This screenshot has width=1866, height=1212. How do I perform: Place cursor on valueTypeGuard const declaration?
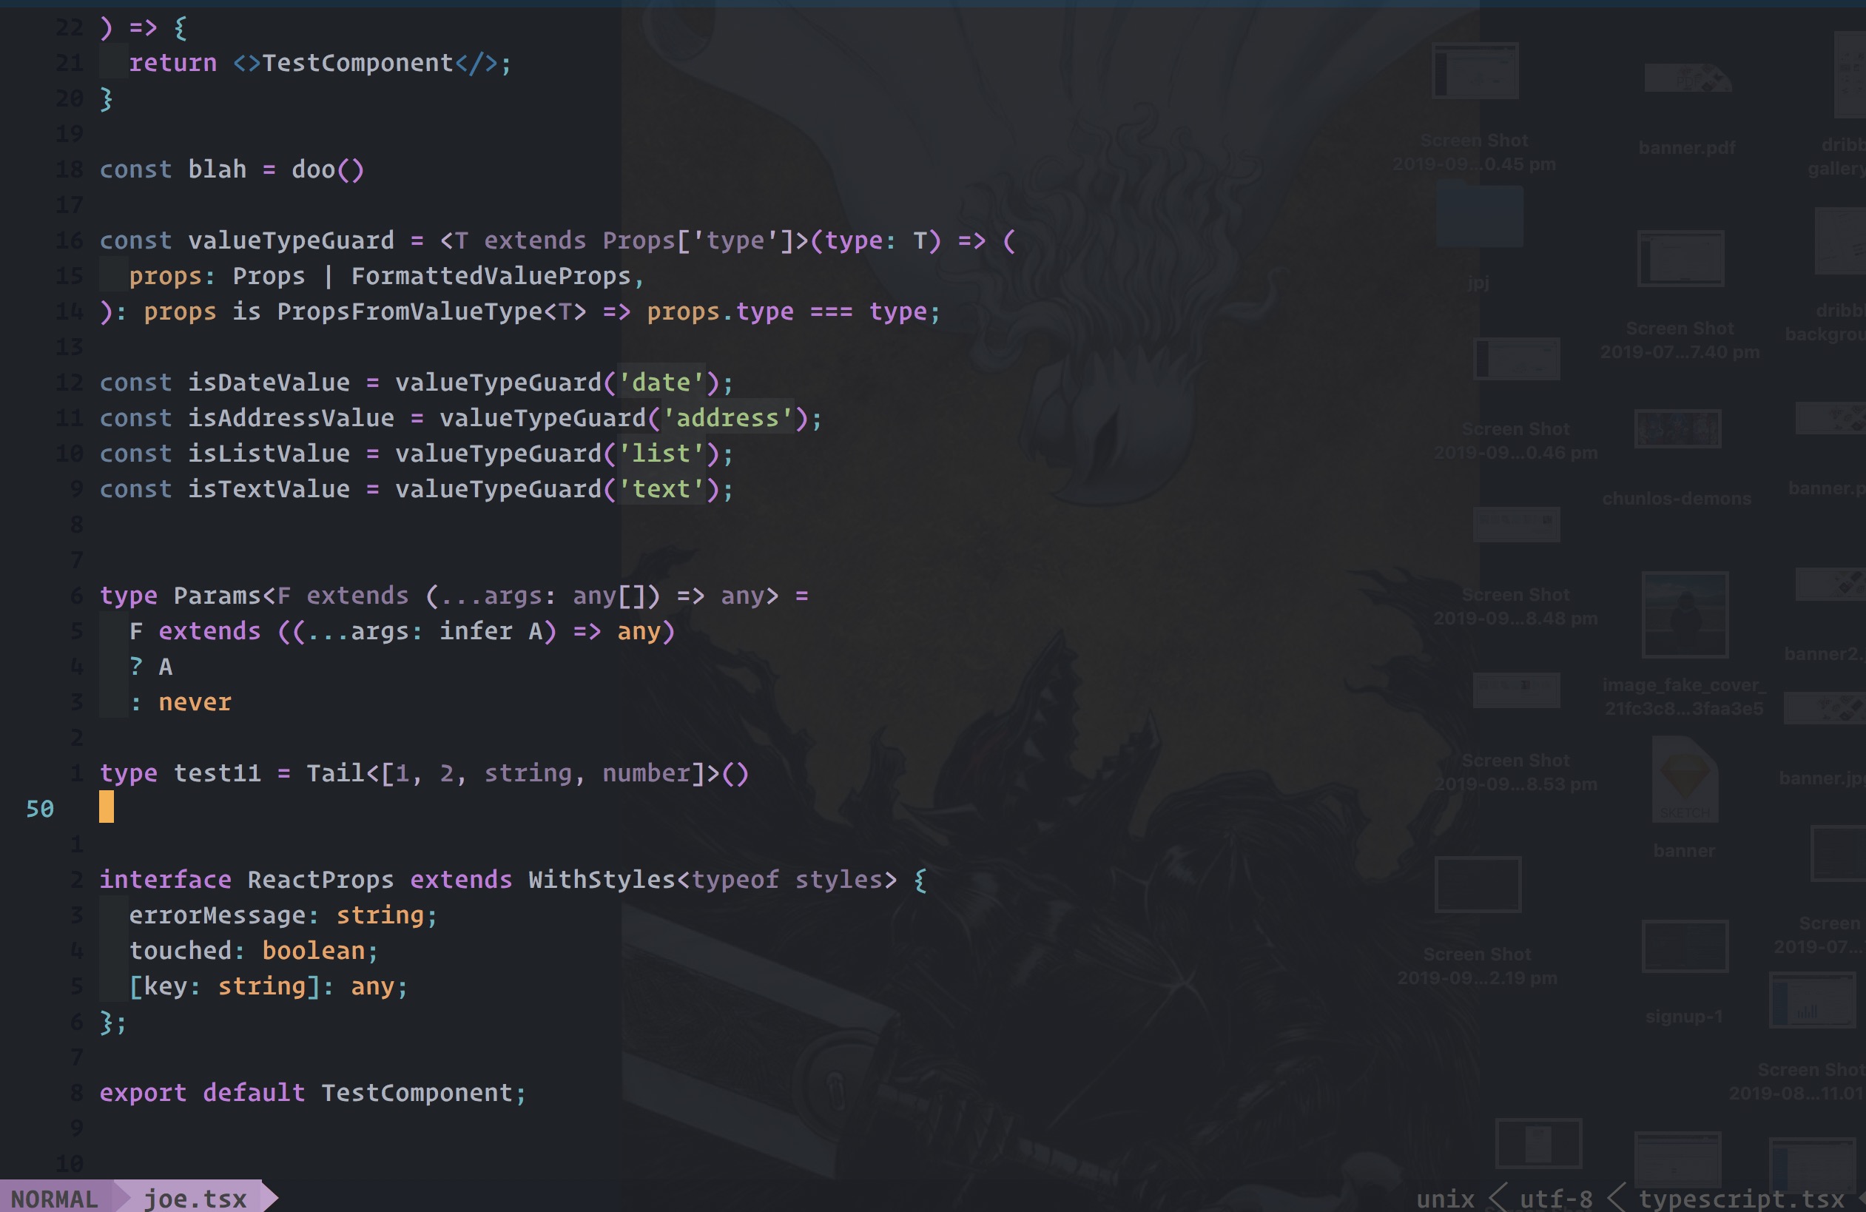click(x=290, y=240)
